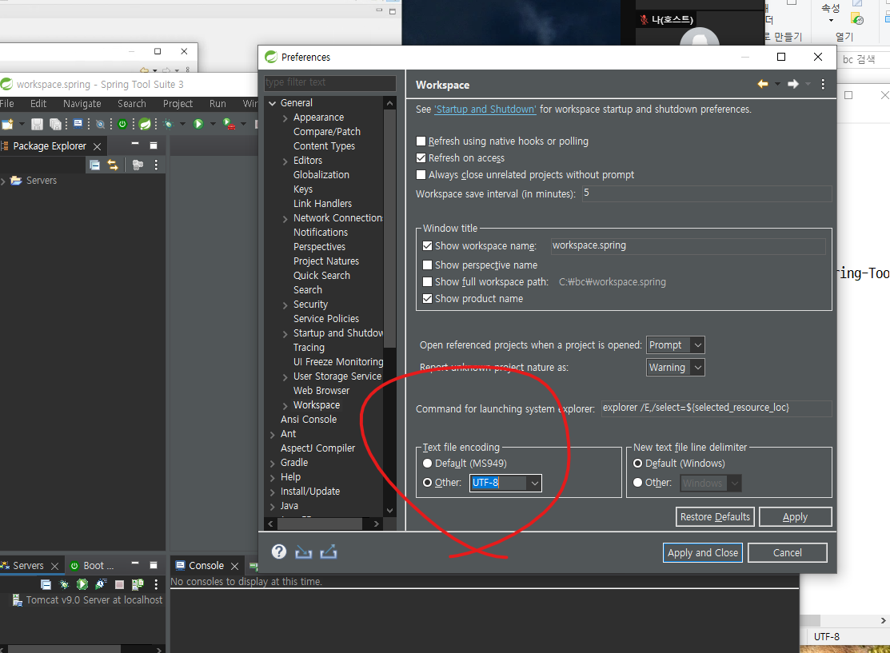Expand the Java tree node
The image size is (890, 653).
tap(273, 507)
